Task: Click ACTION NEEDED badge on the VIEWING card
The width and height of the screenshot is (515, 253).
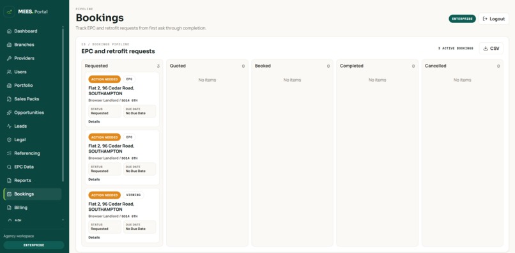Action: tap(104, 195)
